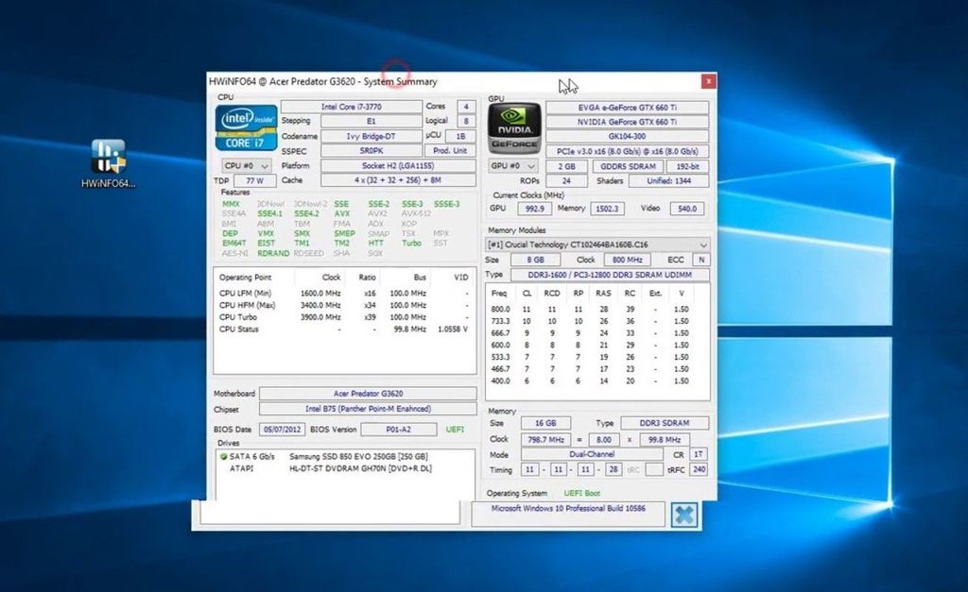Image resolution: width=968 pixels, height=592 pixels.
Task: Select the CPU Turbo operating point row
Action: pyautogui.click(x=344, y=317)
